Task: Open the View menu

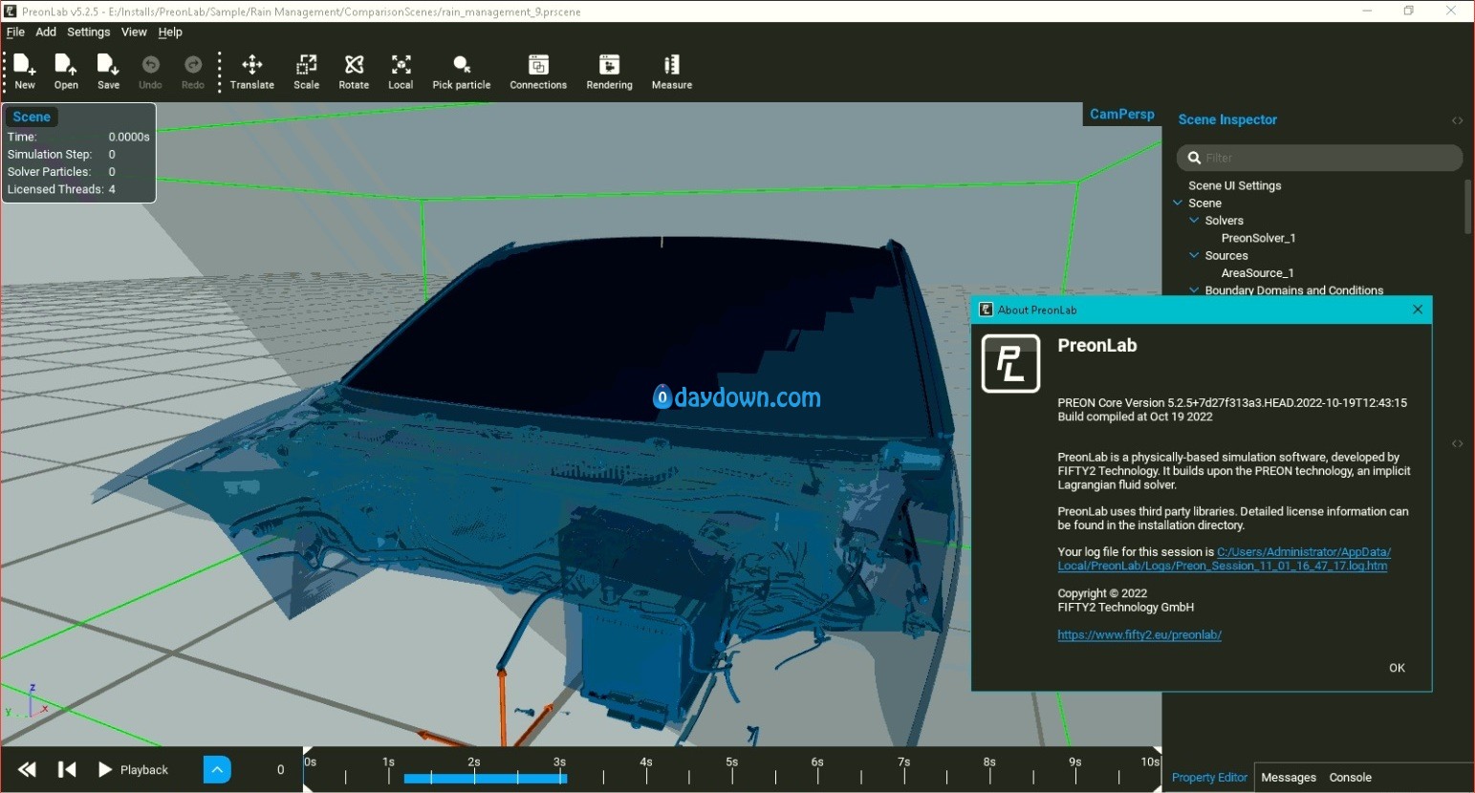Action: [134, 32]
